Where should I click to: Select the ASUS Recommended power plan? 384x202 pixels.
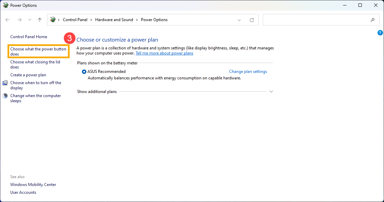84,72
